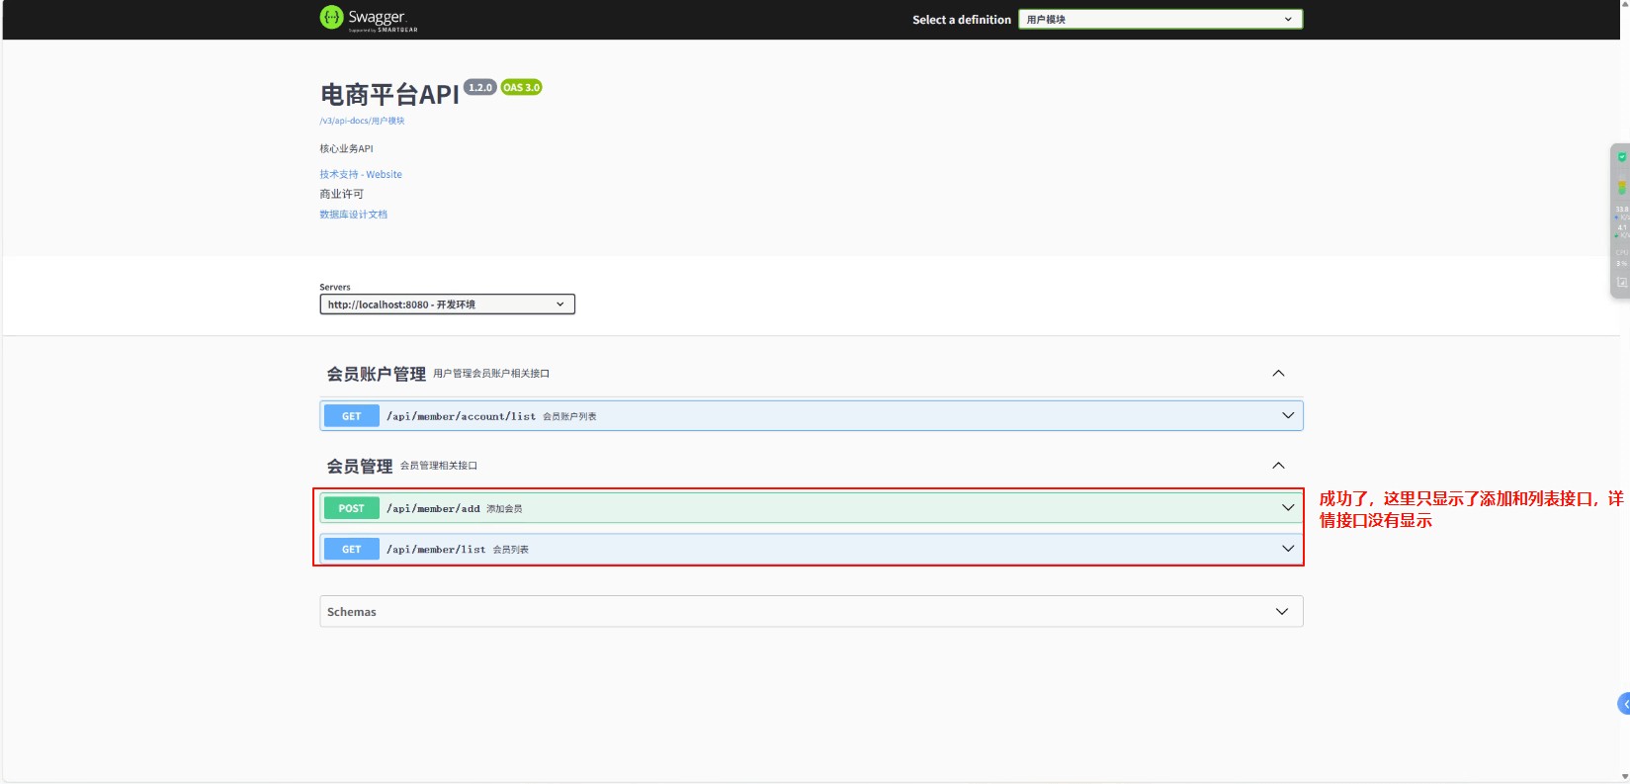This screenshot has height=784, width=1630.
Task: Expand the /api/member/list row chevron
Action: pos(1288,549)
